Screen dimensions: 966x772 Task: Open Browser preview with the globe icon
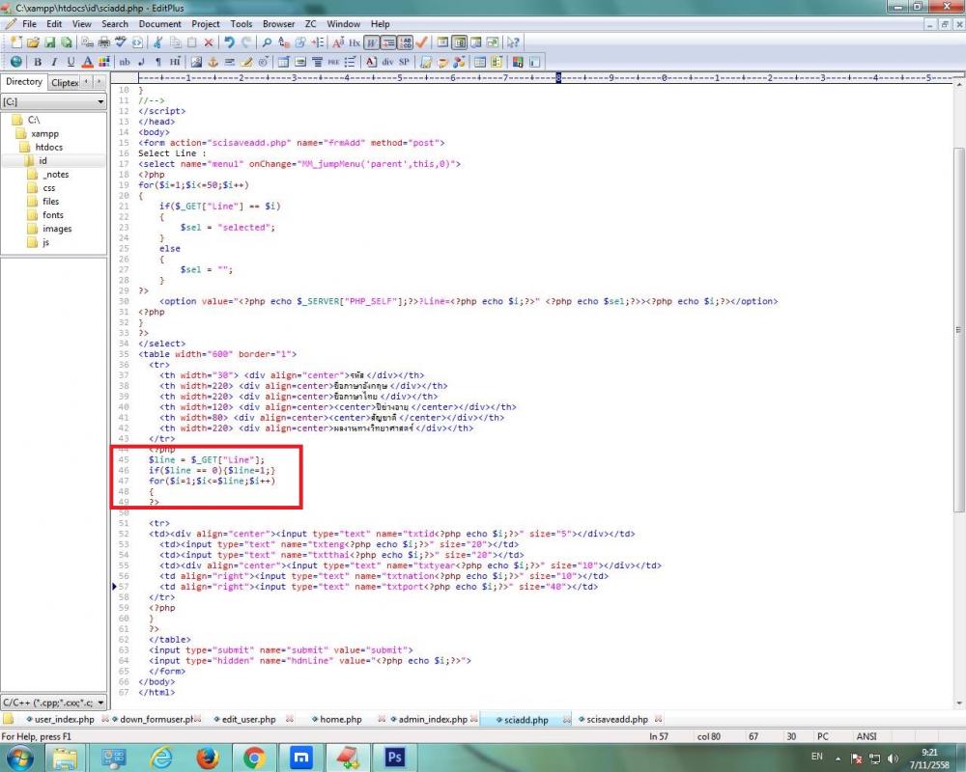(16, 62)
